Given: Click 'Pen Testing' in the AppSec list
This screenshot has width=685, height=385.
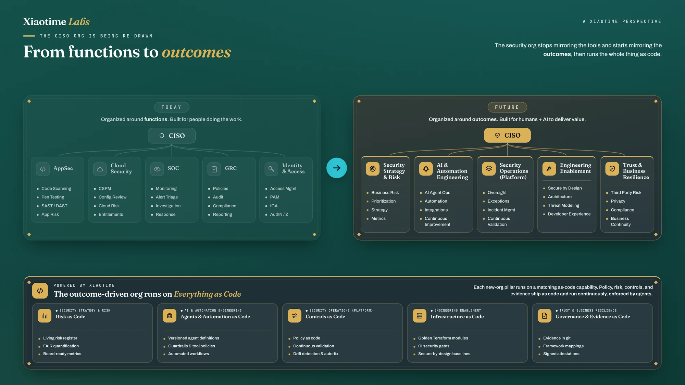Looking at the screenshot, I should tap(53, 197).
